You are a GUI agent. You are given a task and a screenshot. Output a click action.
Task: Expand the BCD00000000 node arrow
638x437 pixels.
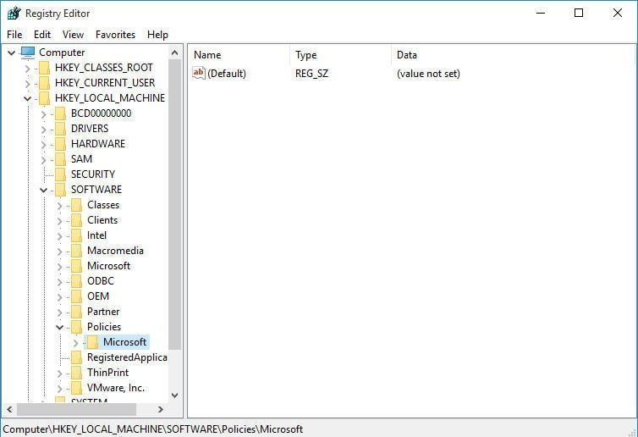coord(43,114)
